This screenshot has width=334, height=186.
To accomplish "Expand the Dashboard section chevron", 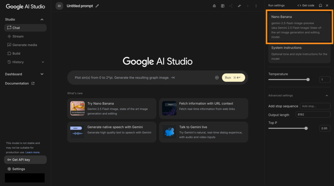I will pos(42,74).
